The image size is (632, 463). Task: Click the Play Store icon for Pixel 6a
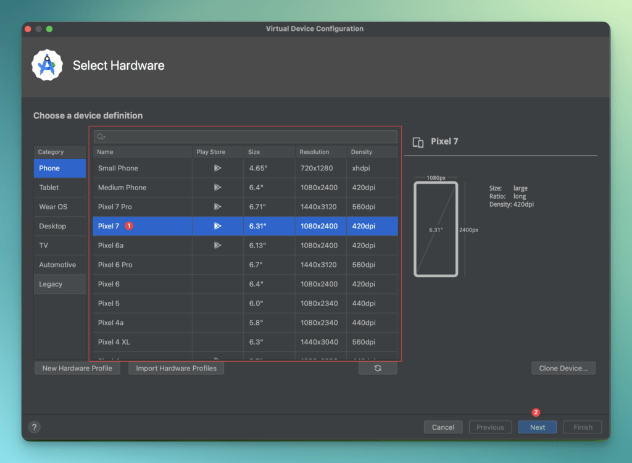[x=217, y=245]
